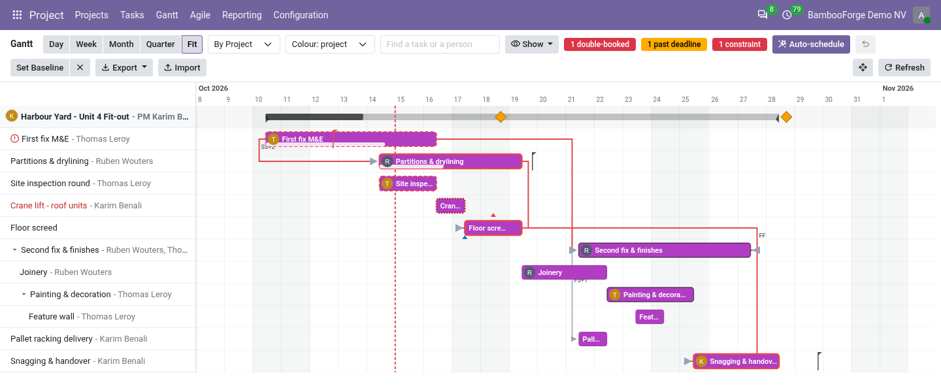Open the user avatar menu
941x388 pixels.
point(921,15)
